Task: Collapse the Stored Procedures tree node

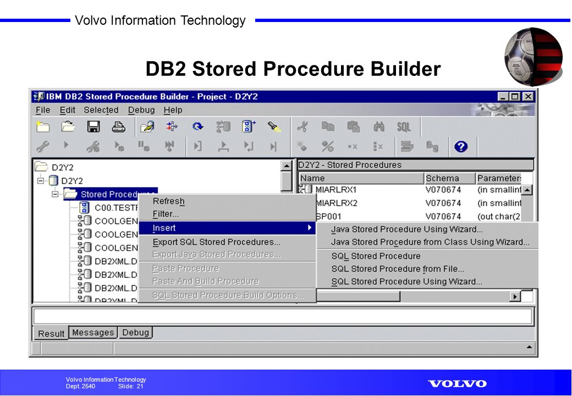Action: (54, 194)
